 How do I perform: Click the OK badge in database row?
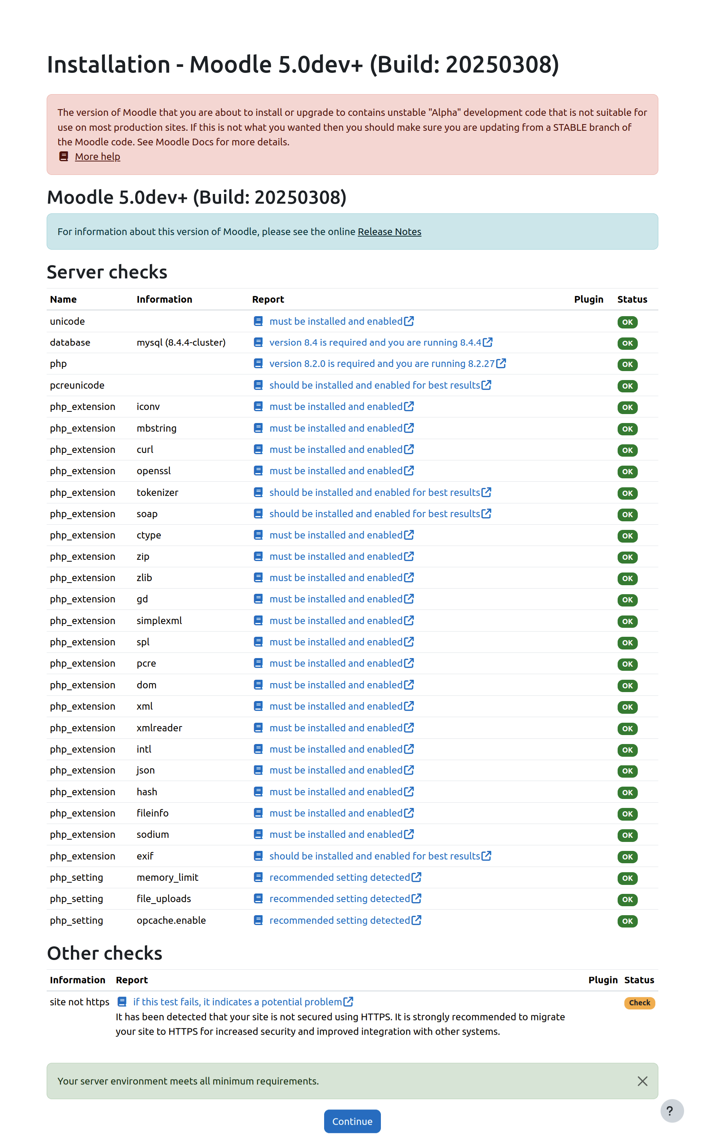(x=627, y=343)
